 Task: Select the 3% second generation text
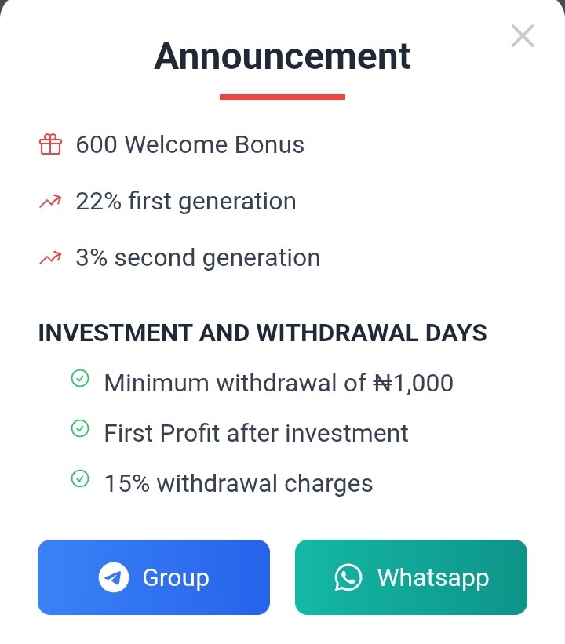[198, 258]
